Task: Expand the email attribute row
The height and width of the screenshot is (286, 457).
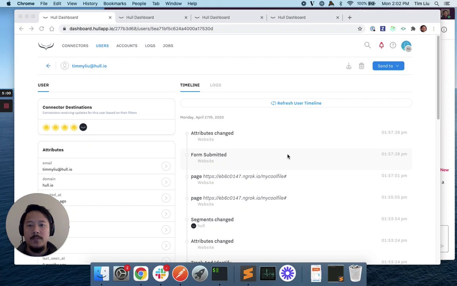Action: pos(166,166)
